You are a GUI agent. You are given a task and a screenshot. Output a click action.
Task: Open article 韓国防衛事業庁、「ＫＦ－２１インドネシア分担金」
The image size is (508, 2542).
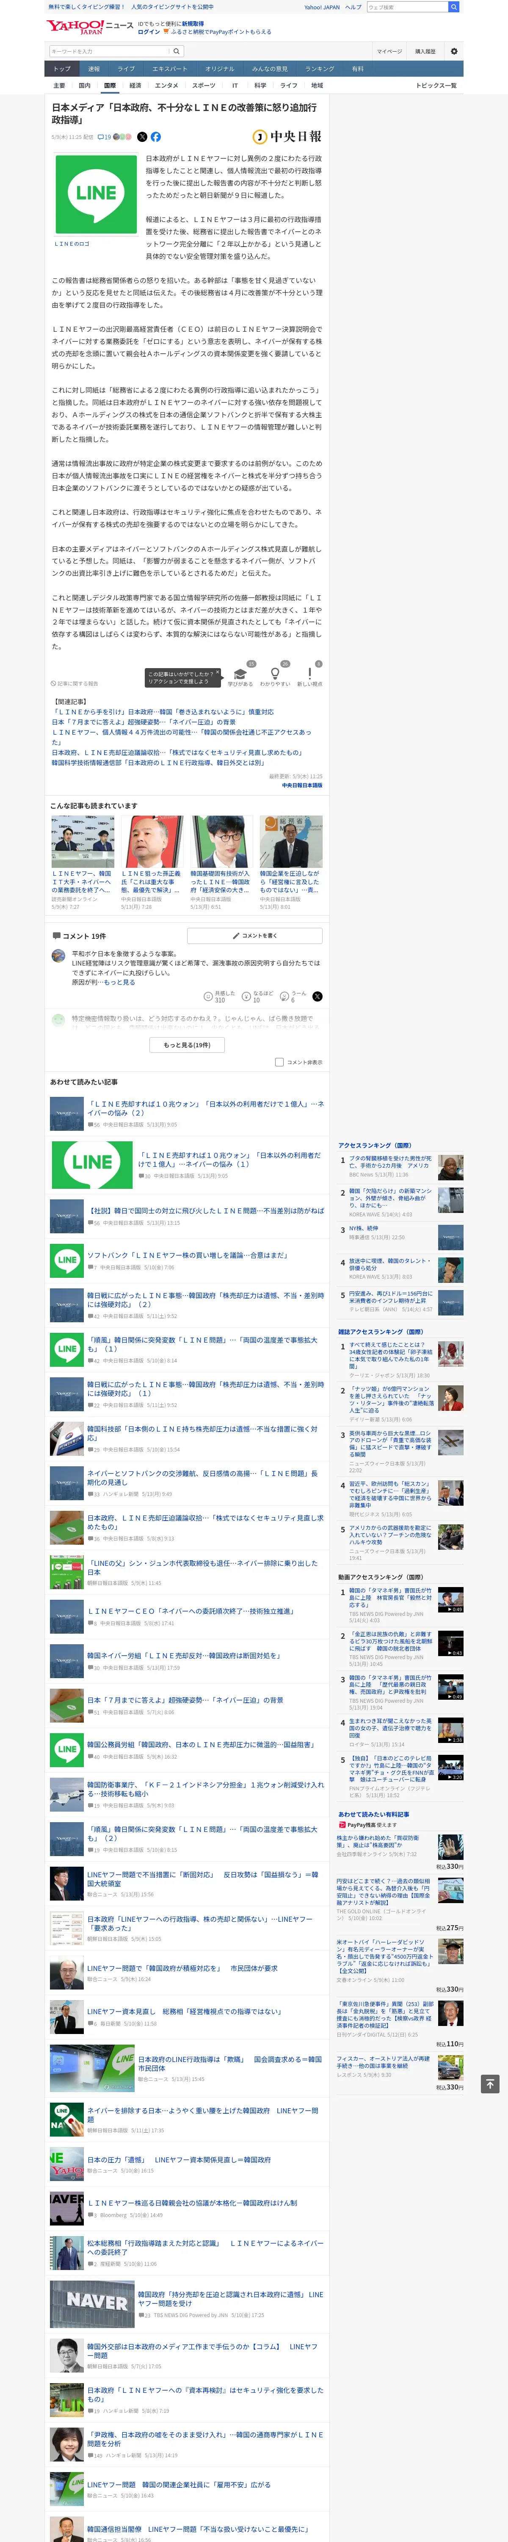[x=205, y=1789]
